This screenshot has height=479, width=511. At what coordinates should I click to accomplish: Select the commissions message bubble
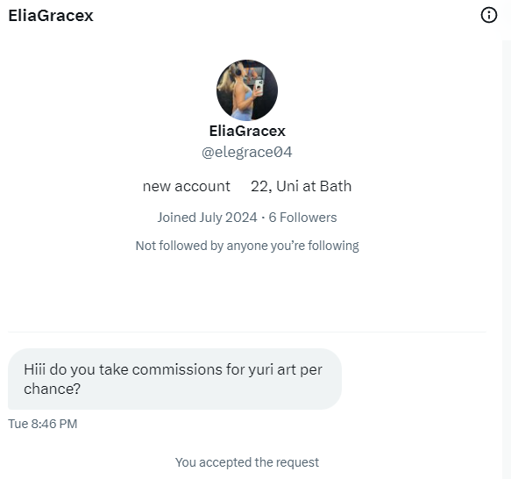pos(174,379)
